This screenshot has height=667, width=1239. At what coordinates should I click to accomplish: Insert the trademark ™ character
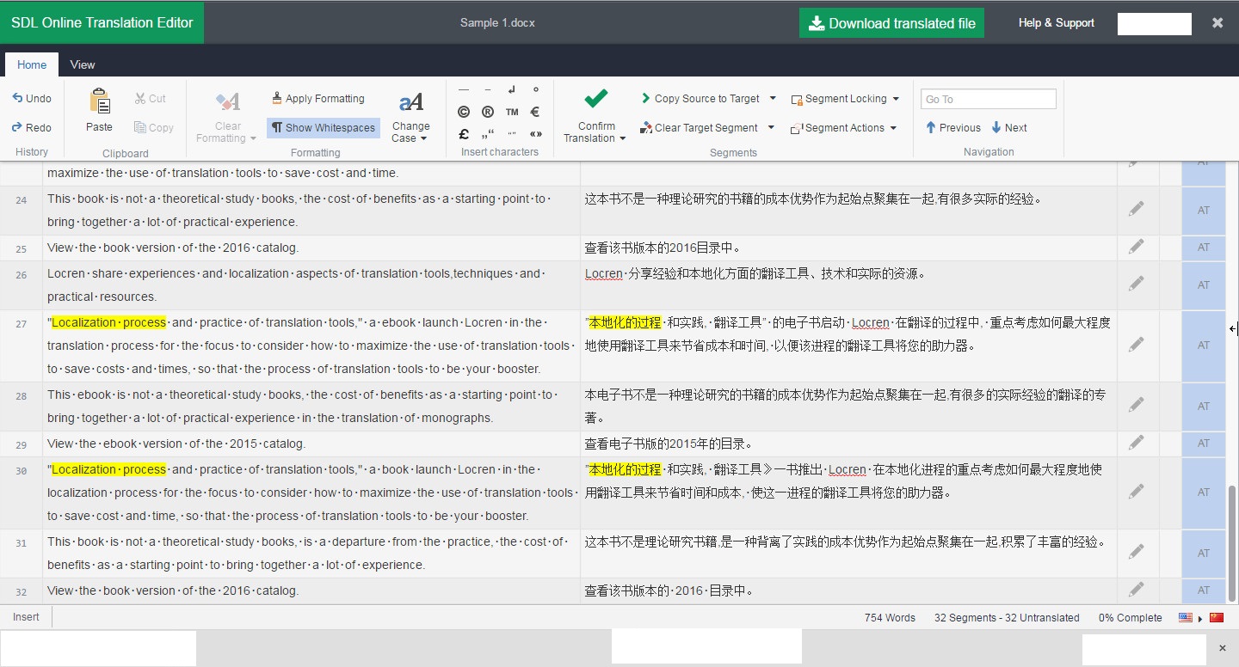(511, 111)
